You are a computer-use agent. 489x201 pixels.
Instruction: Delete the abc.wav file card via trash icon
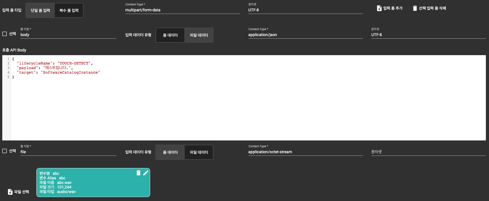(x=138, y=173)
